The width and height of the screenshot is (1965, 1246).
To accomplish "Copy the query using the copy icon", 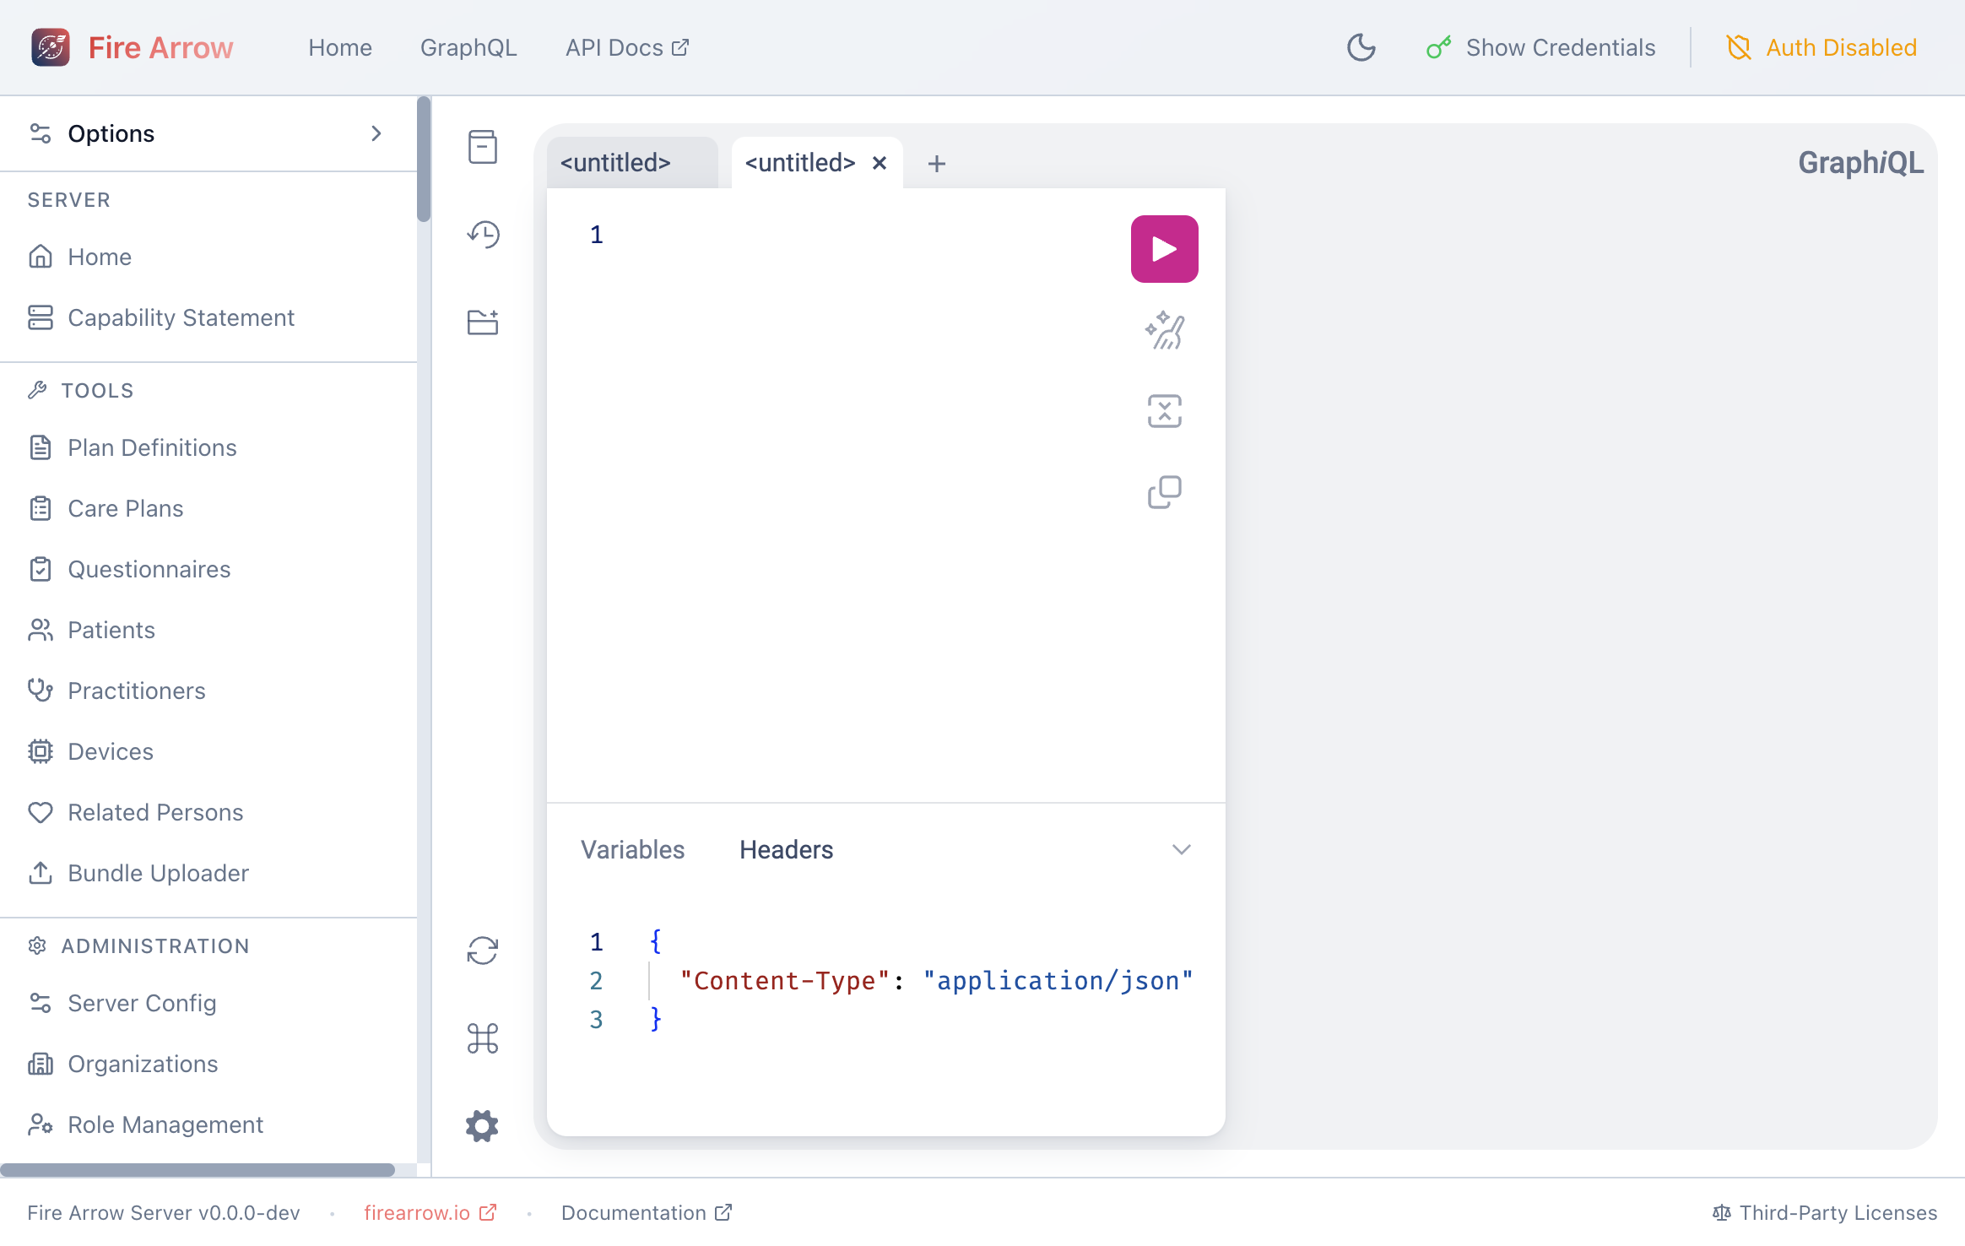I will click(1164, 492).
